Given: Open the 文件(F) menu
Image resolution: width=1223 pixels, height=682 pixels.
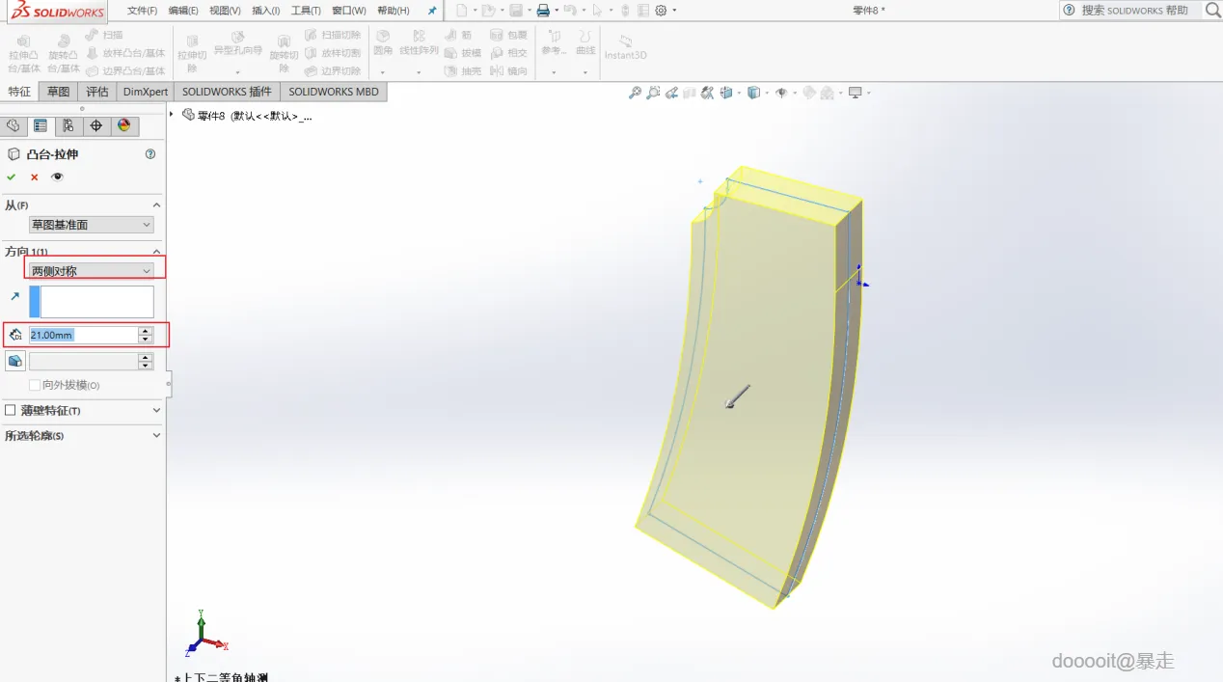Looking at the screenshot, I should 142,11.
